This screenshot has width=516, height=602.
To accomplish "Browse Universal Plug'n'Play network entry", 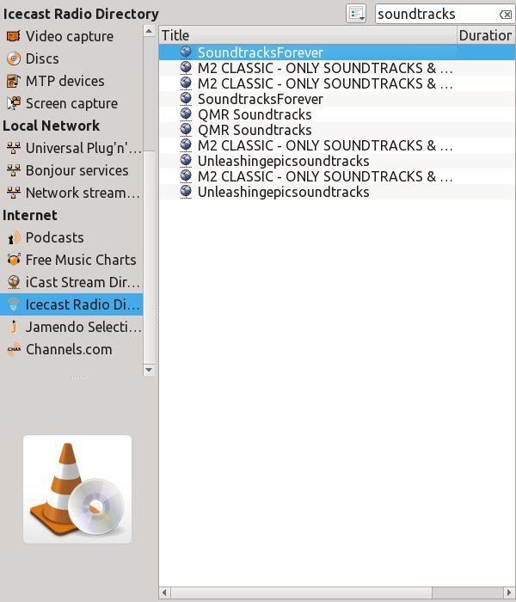I will [x=71, y=148].
